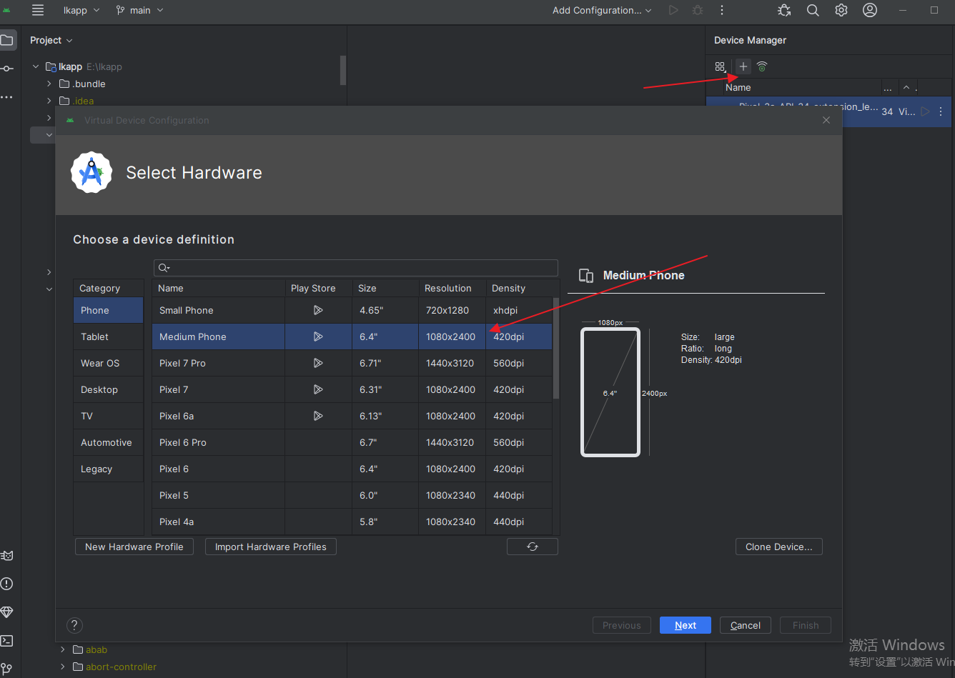Click the Search Everywhere magnifier icon
The height and width of the screenshot is (678, 955).
pyautogui.click(x=813, y=10)
